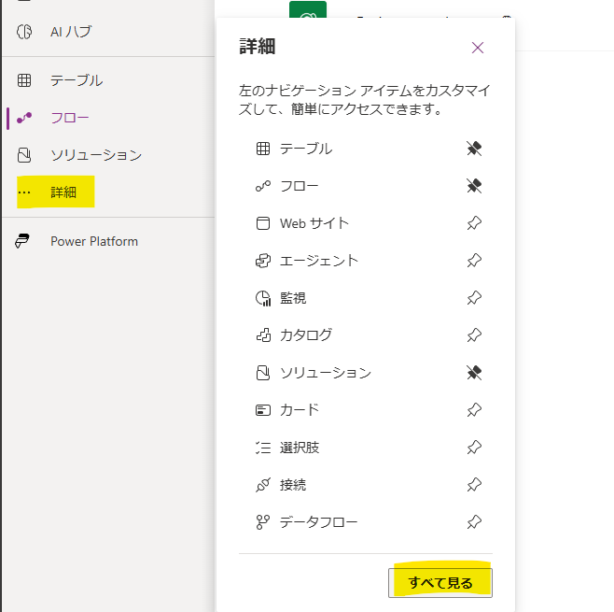614x612 pixels.
Task: Click the テーブル grid icon in sidebar
Action: pyautogui.click(x=24, y=80)
